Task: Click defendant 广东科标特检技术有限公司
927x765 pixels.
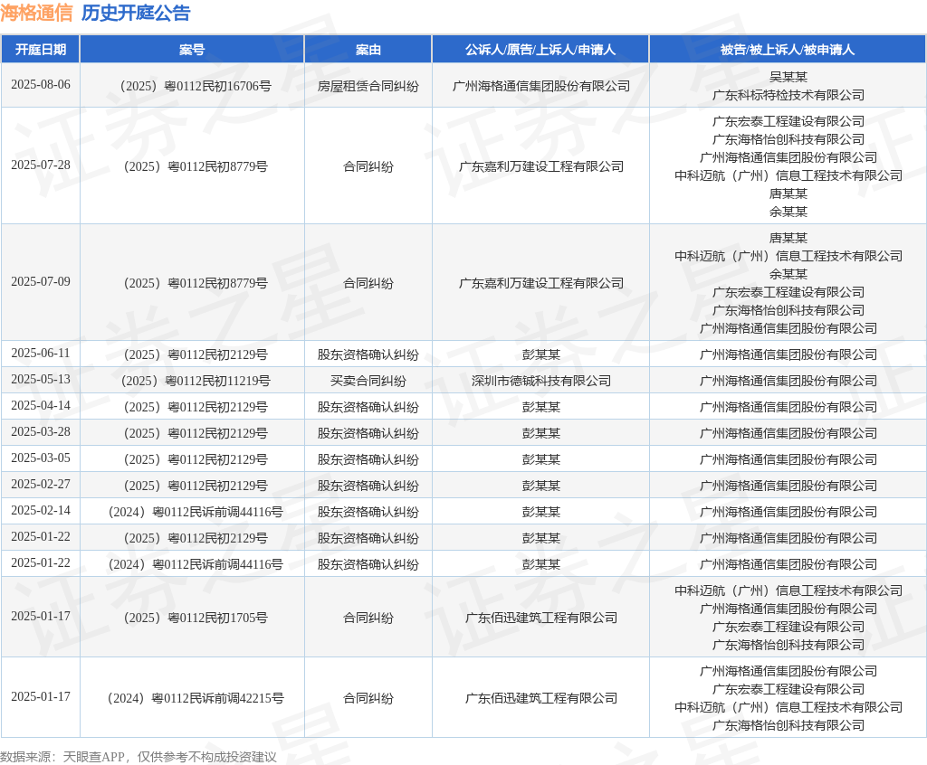Action: tap(788, 95)
